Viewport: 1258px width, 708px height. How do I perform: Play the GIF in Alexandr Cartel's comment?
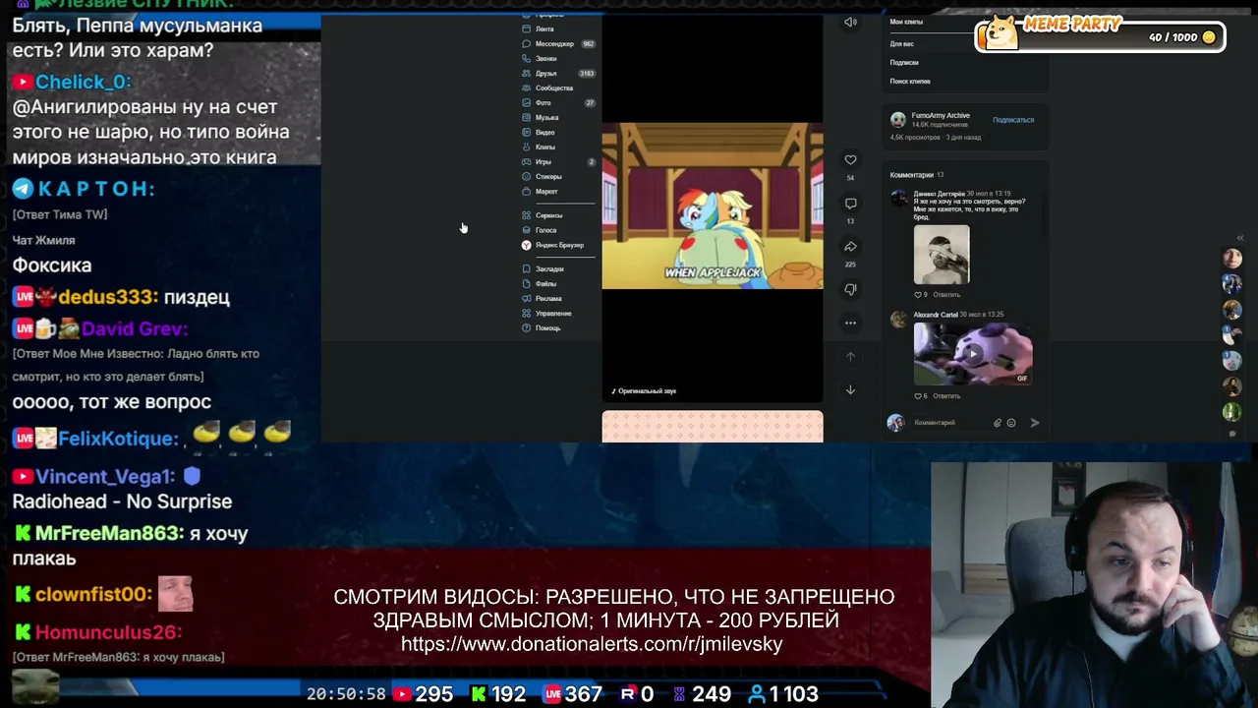click(x=973, y=353)
